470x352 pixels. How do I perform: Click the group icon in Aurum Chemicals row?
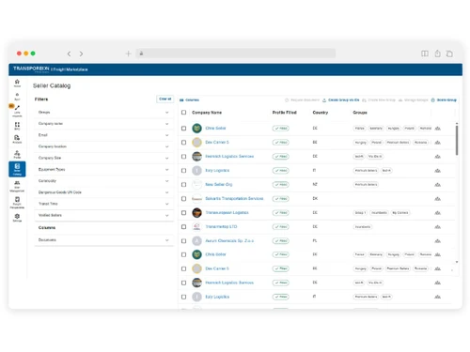(438, 241)
